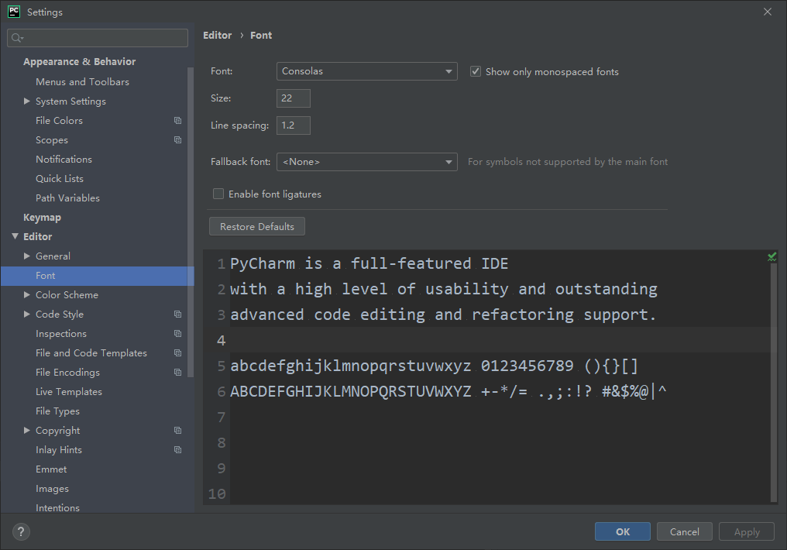Expand the General tree node
Screen dimensions: 787x550
click(x=27, y=256)
